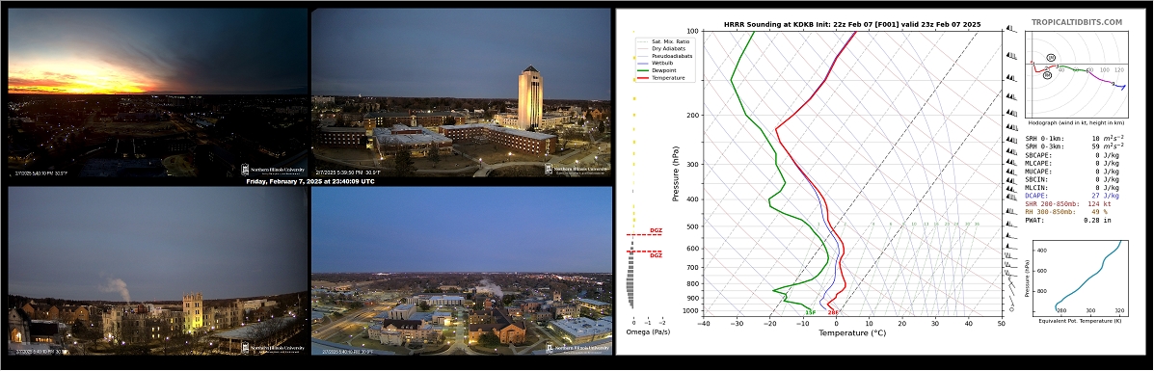This screenshot has height=371, width=1154.
Task: Click the Friday, February 7, 2025 timestamp caption
Action: pos(309,181)
